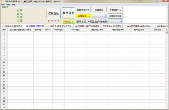Open the 编辑 menu
Viewport: 169px width, 110px height.
click(8, 5)
